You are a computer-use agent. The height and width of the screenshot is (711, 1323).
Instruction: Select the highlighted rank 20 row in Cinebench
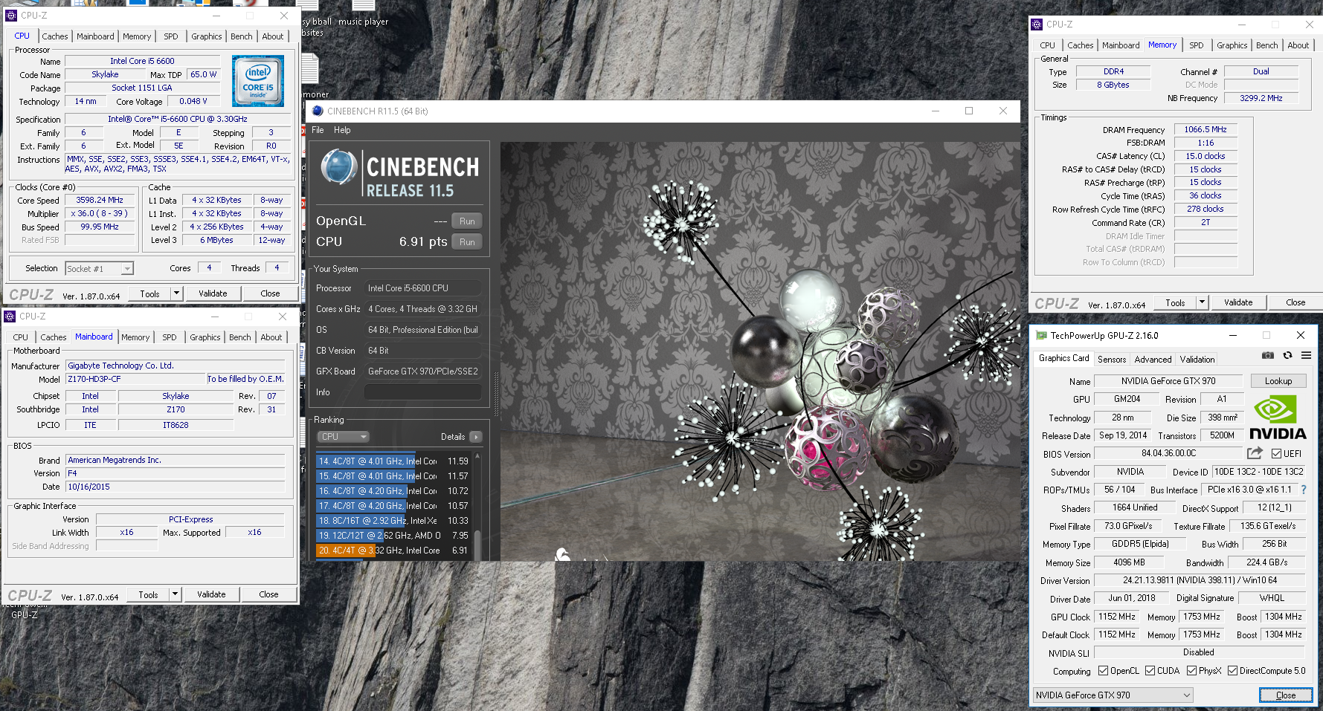coord(393,551)
